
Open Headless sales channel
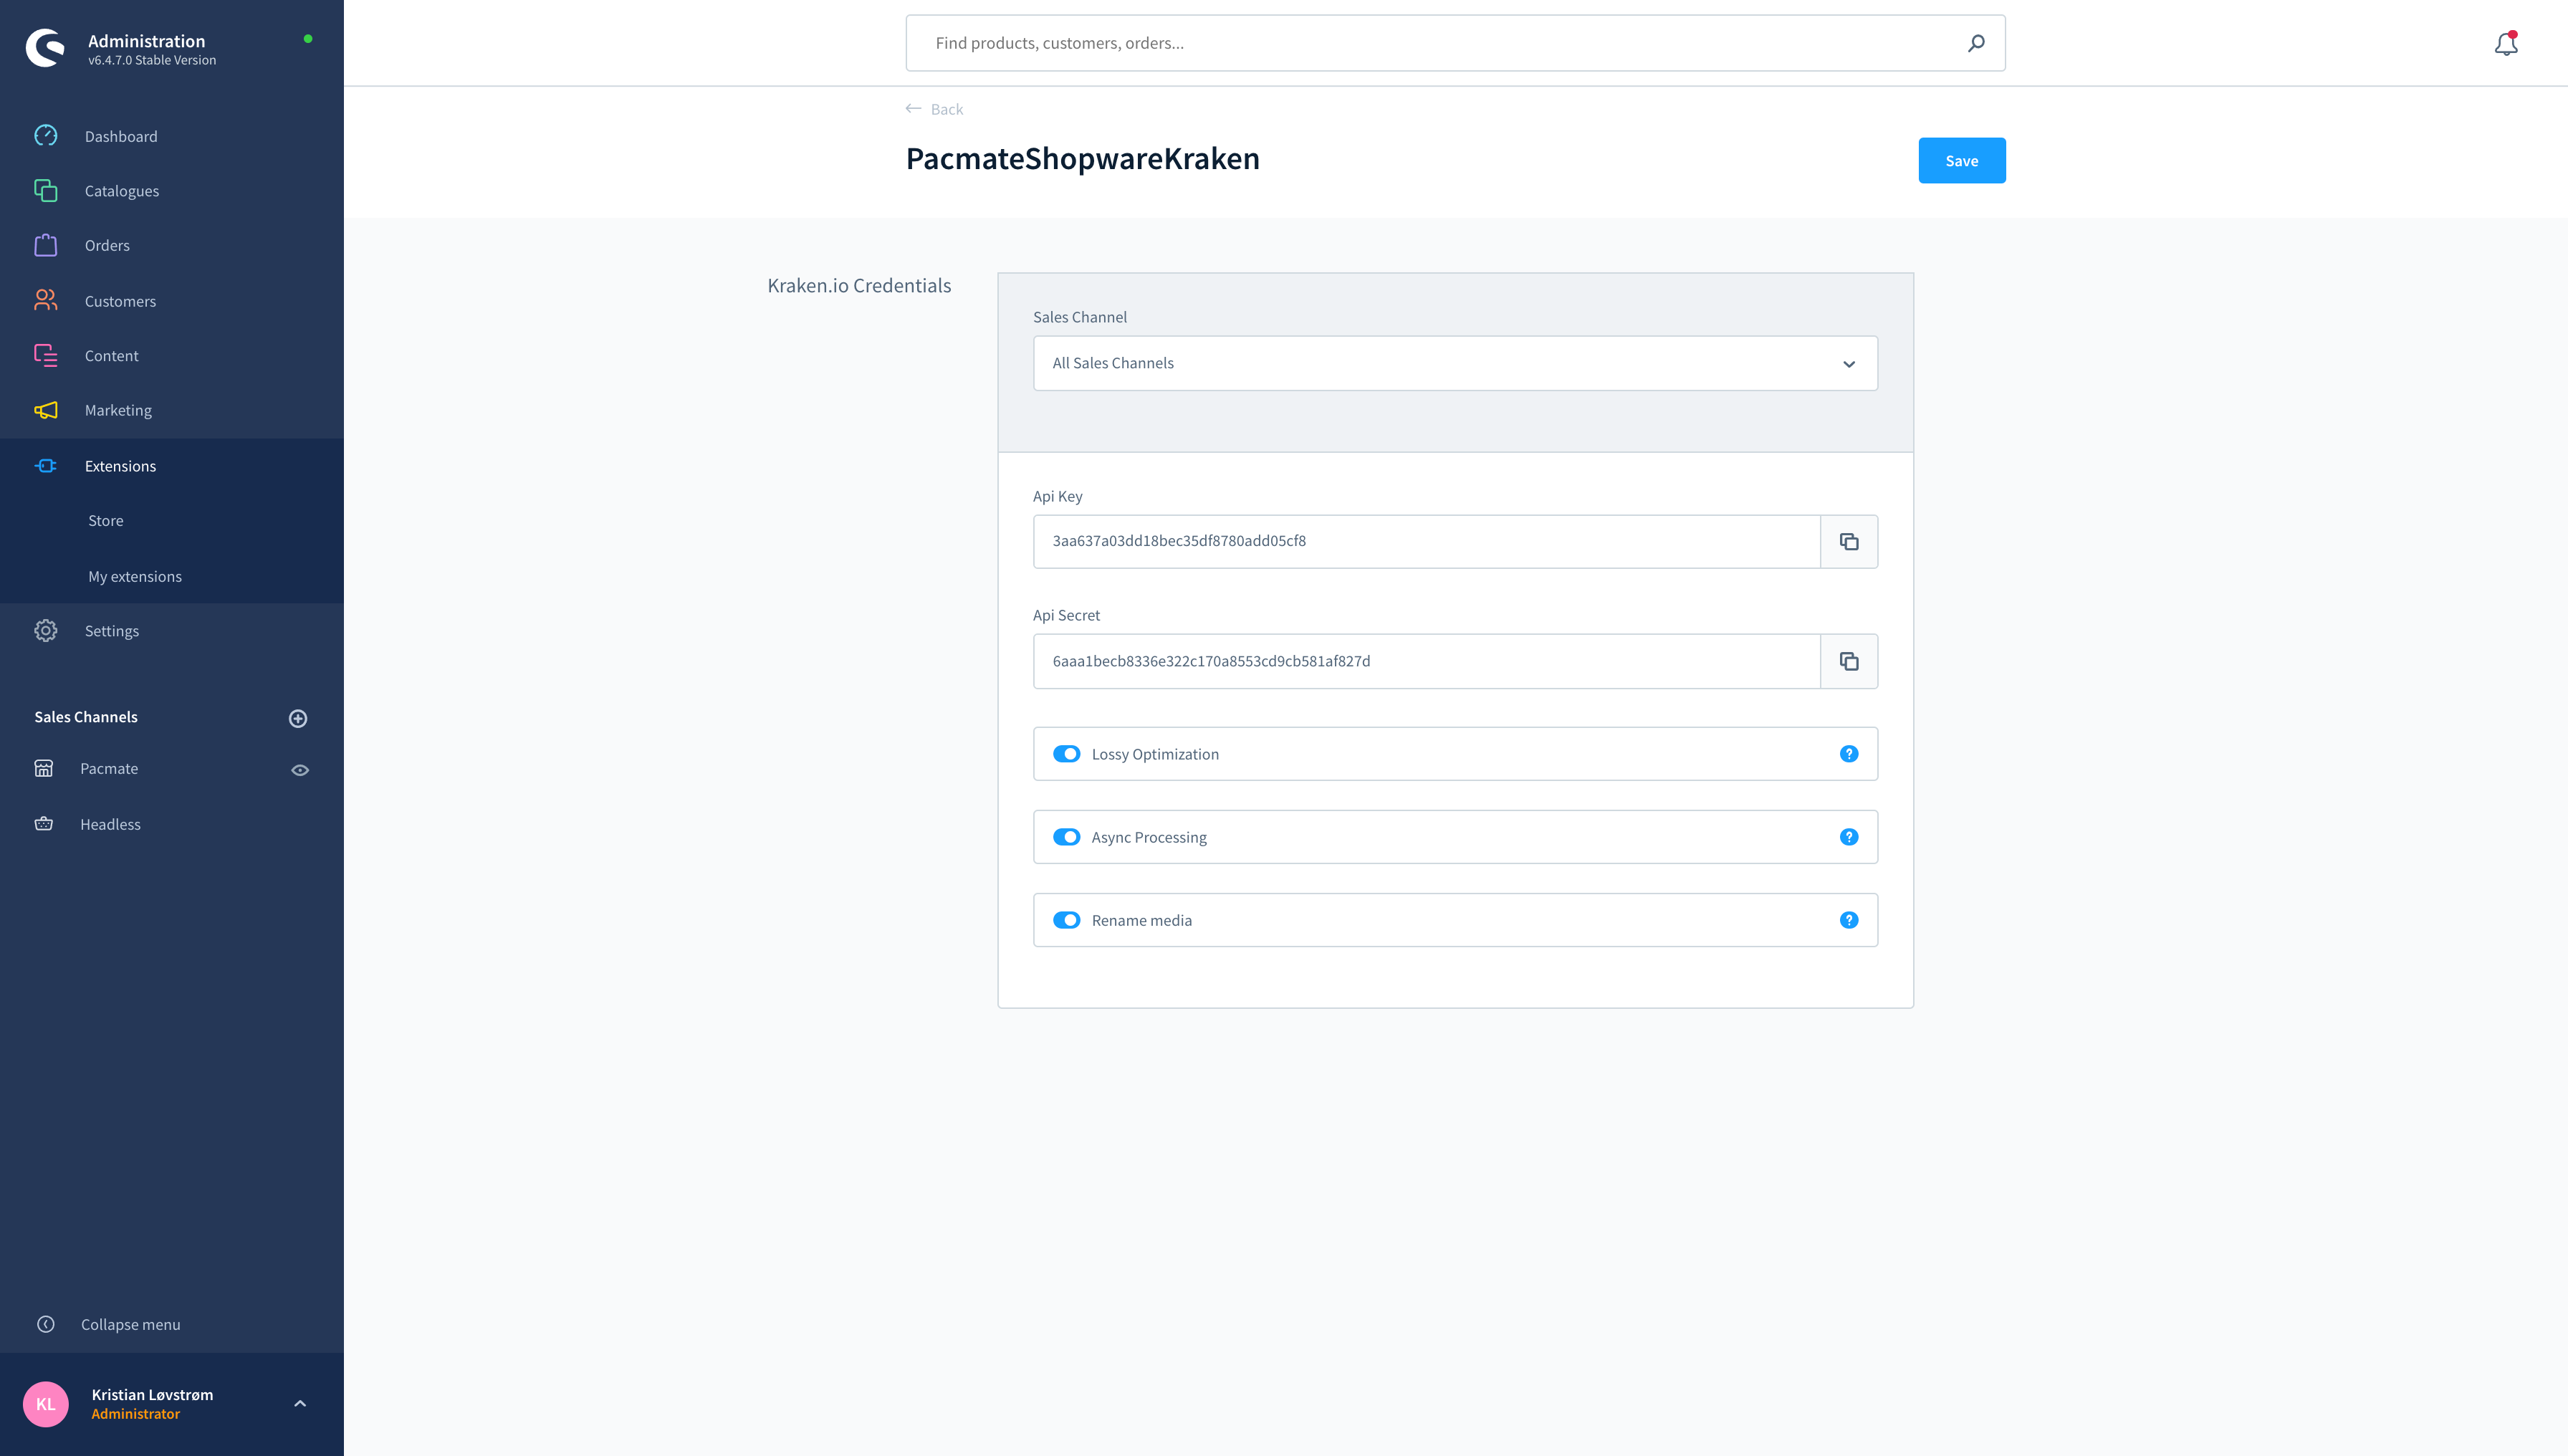[110, 824]
